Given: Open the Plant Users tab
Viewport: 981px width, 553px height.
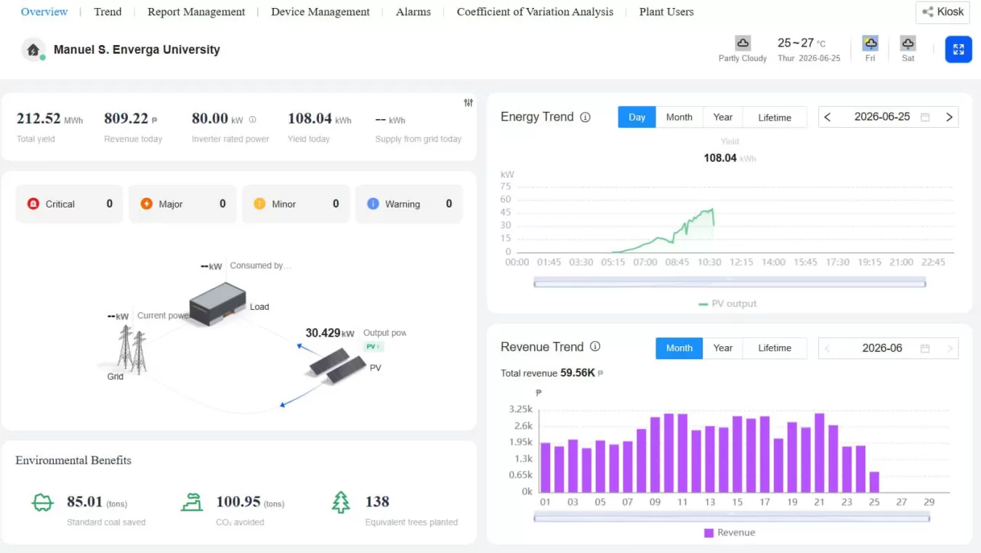Looking at the screenshot, I should 666,12.
